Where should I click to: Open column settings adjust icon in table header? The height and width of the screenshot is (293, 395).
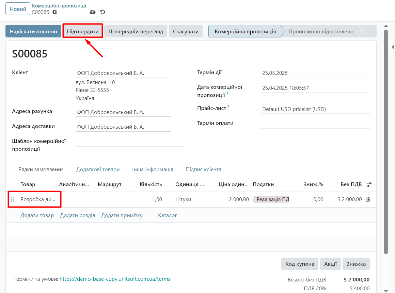click(x=369, y=184)
